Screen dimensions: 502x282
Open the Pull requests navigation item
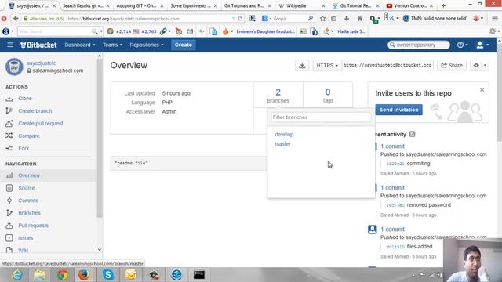33,226
